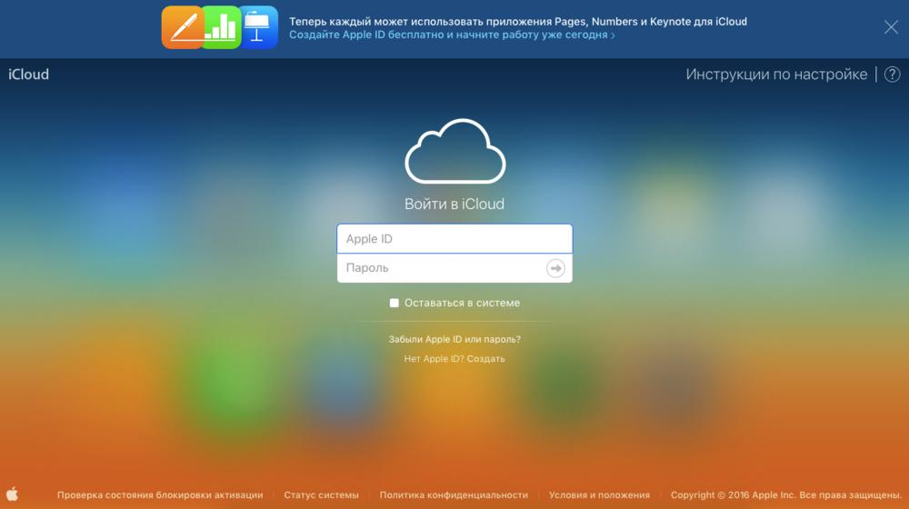Viewport: 909px width, 509px height.
Task: Open "Инструкции по настройке" link
Action: pyautogui.click(x=776, y=75)
